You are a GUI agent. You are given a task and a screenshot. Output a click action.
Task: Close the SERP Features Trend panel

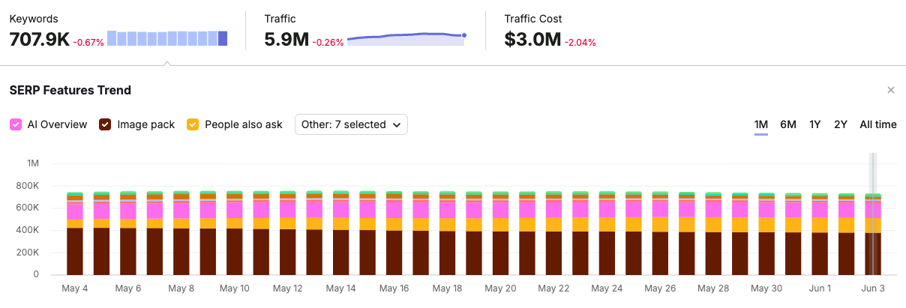[891, 90]
